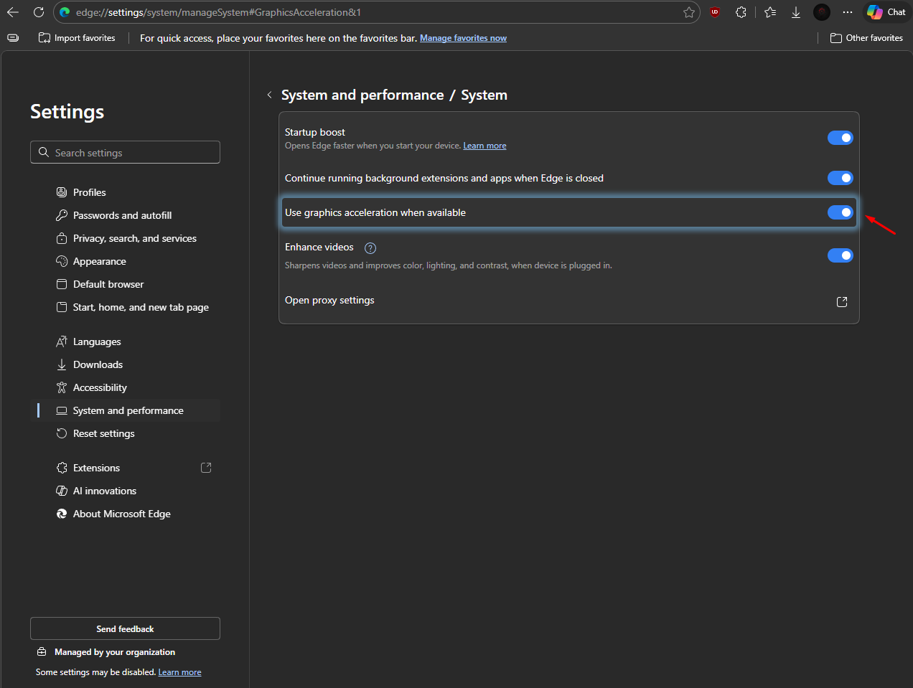Click the Manage favorites now link
The height and width of the screenshot is (688, 913).
pyautogui.click(x=463, y=38)
